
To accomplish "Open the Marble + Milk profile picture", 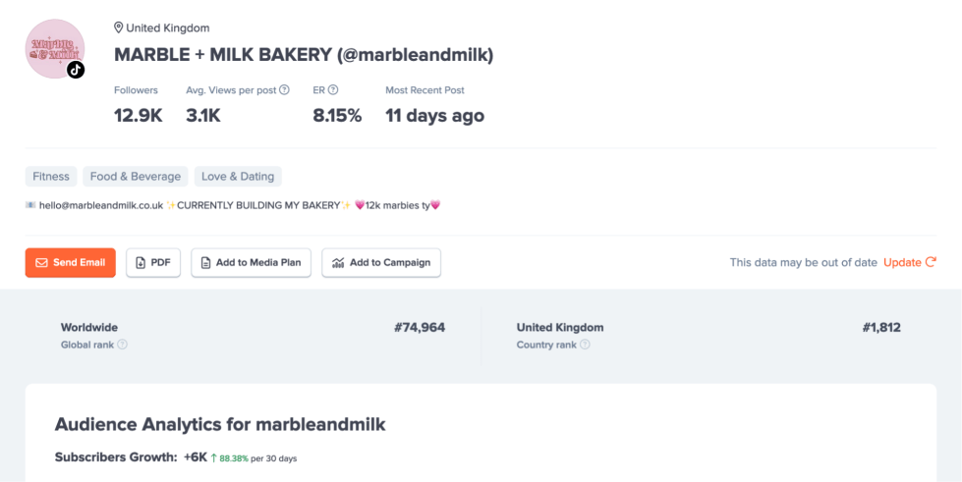I will point(55,48).
